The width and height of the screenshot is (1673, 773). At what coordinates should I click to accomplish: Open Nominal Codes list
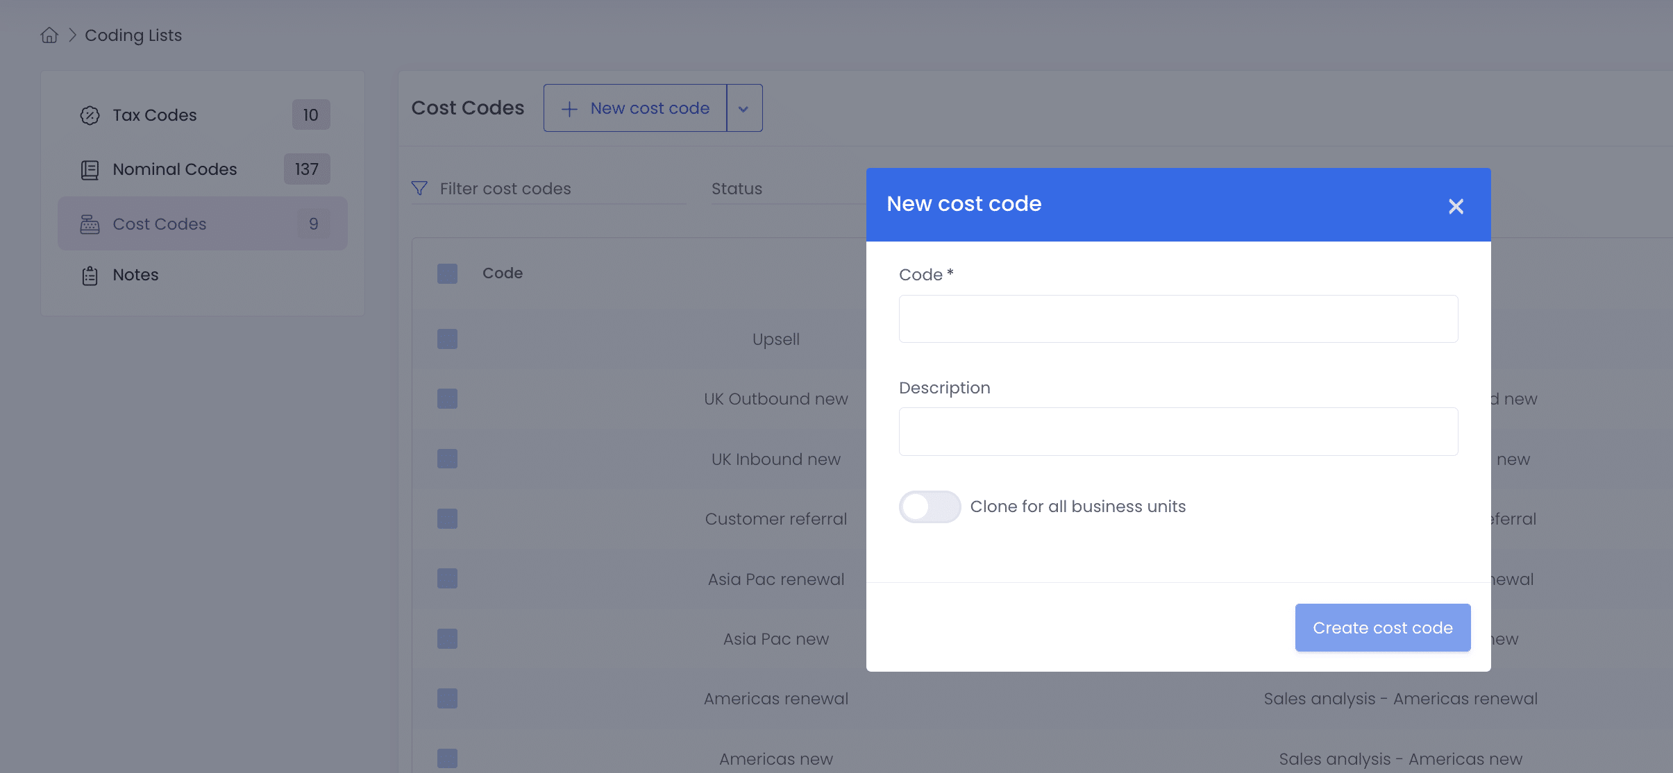pos(203,169)
